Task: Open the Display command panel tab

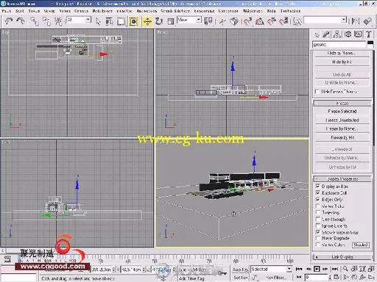Action: tap(359, 35)
